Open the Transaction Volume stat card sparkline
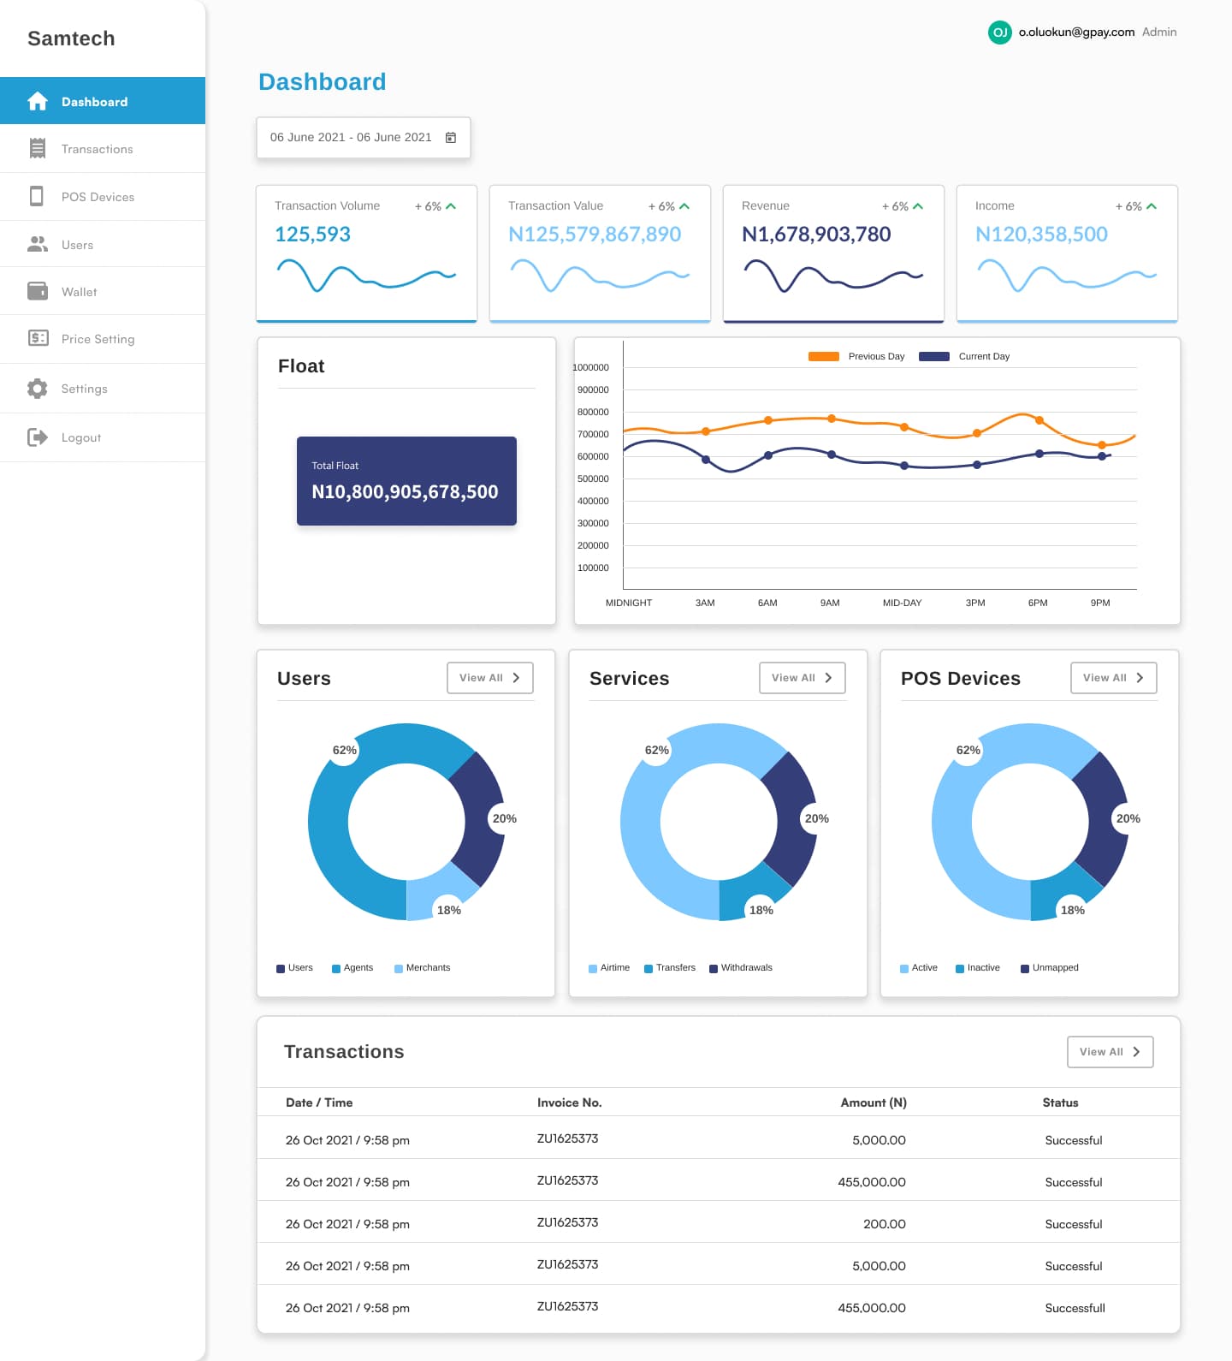This screenshot has width=1232, height=1361. click(367, 276)
